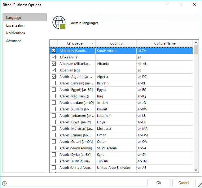
Task: Click the Admin Languages globe icon
Action: click(59, 22)
